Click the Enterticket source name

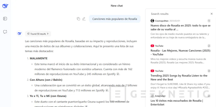pos(160,96)
